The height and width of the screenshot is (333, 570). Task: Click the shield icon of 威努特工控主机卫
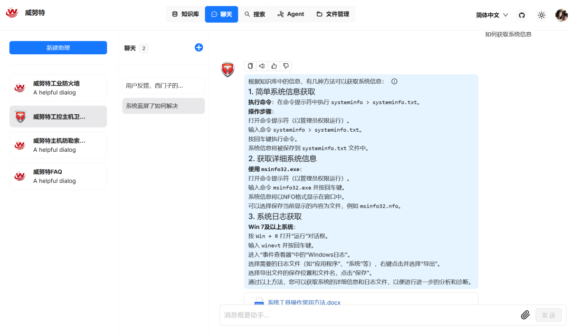coord(21,116)
